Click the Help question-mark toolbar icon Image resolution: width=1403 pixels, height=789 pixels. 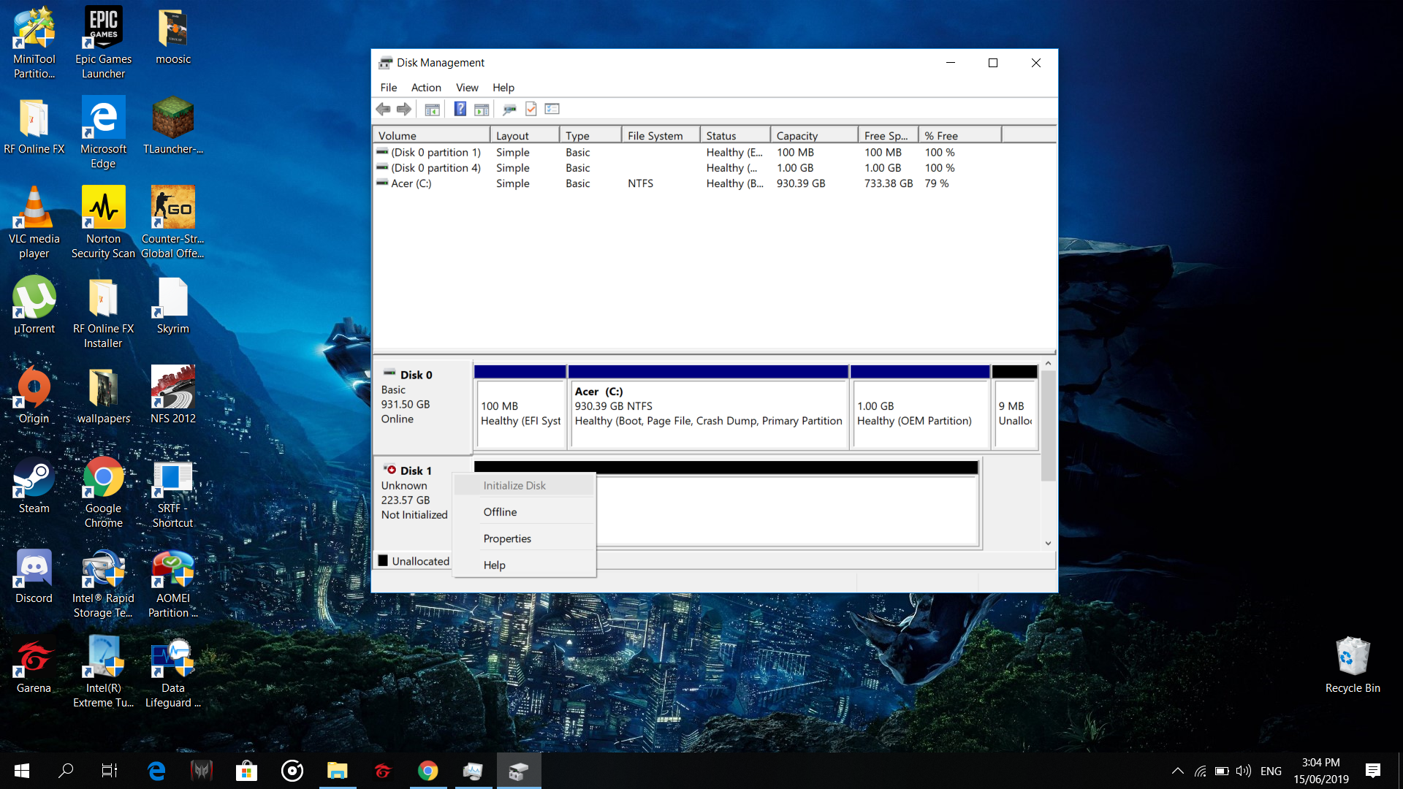460,110
